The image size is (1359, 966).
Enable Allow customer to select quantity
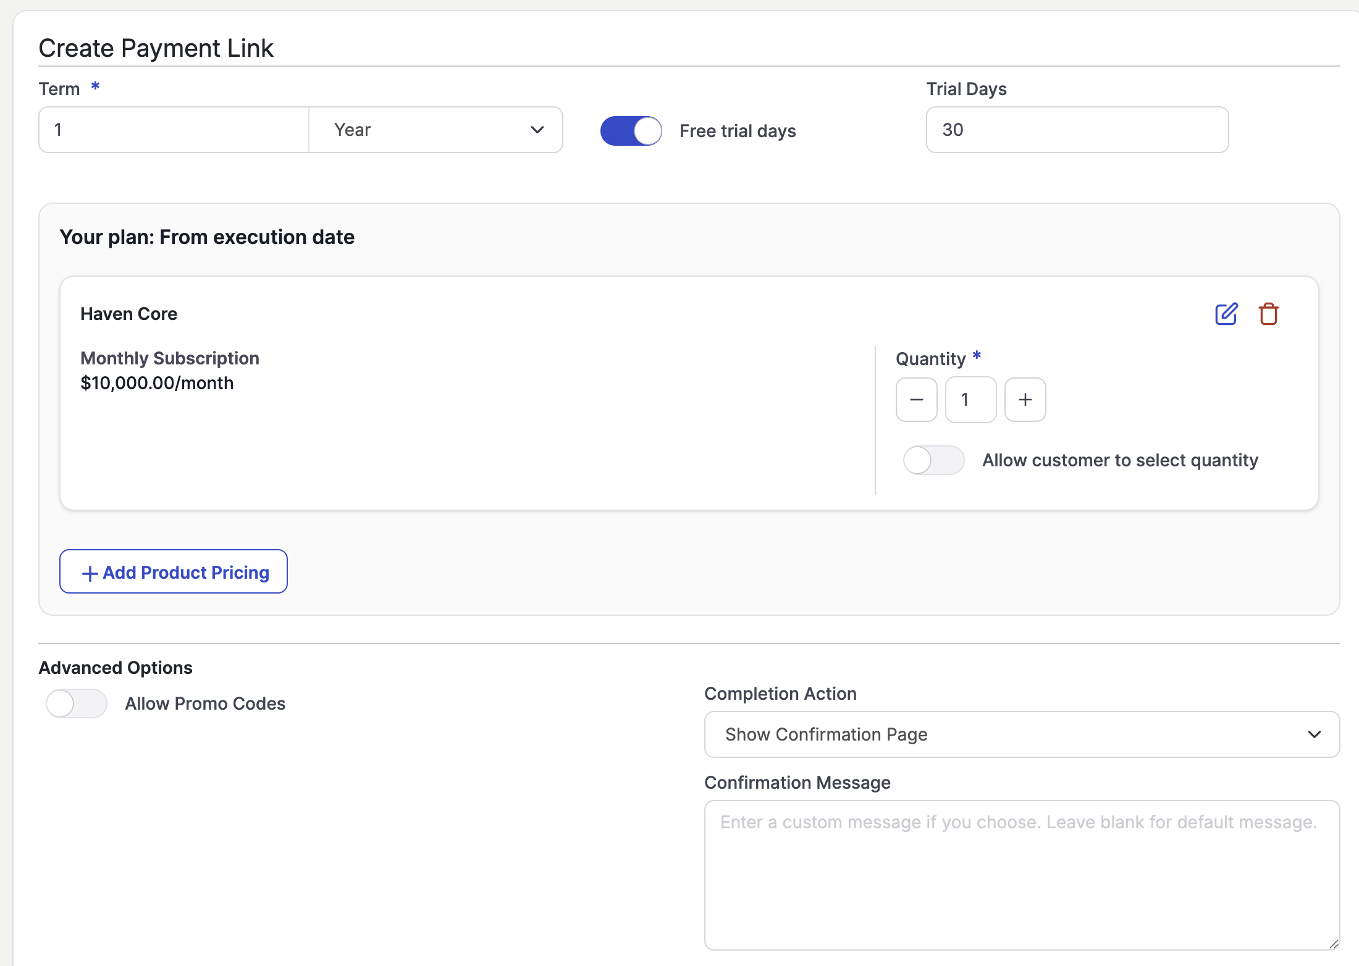933,460
